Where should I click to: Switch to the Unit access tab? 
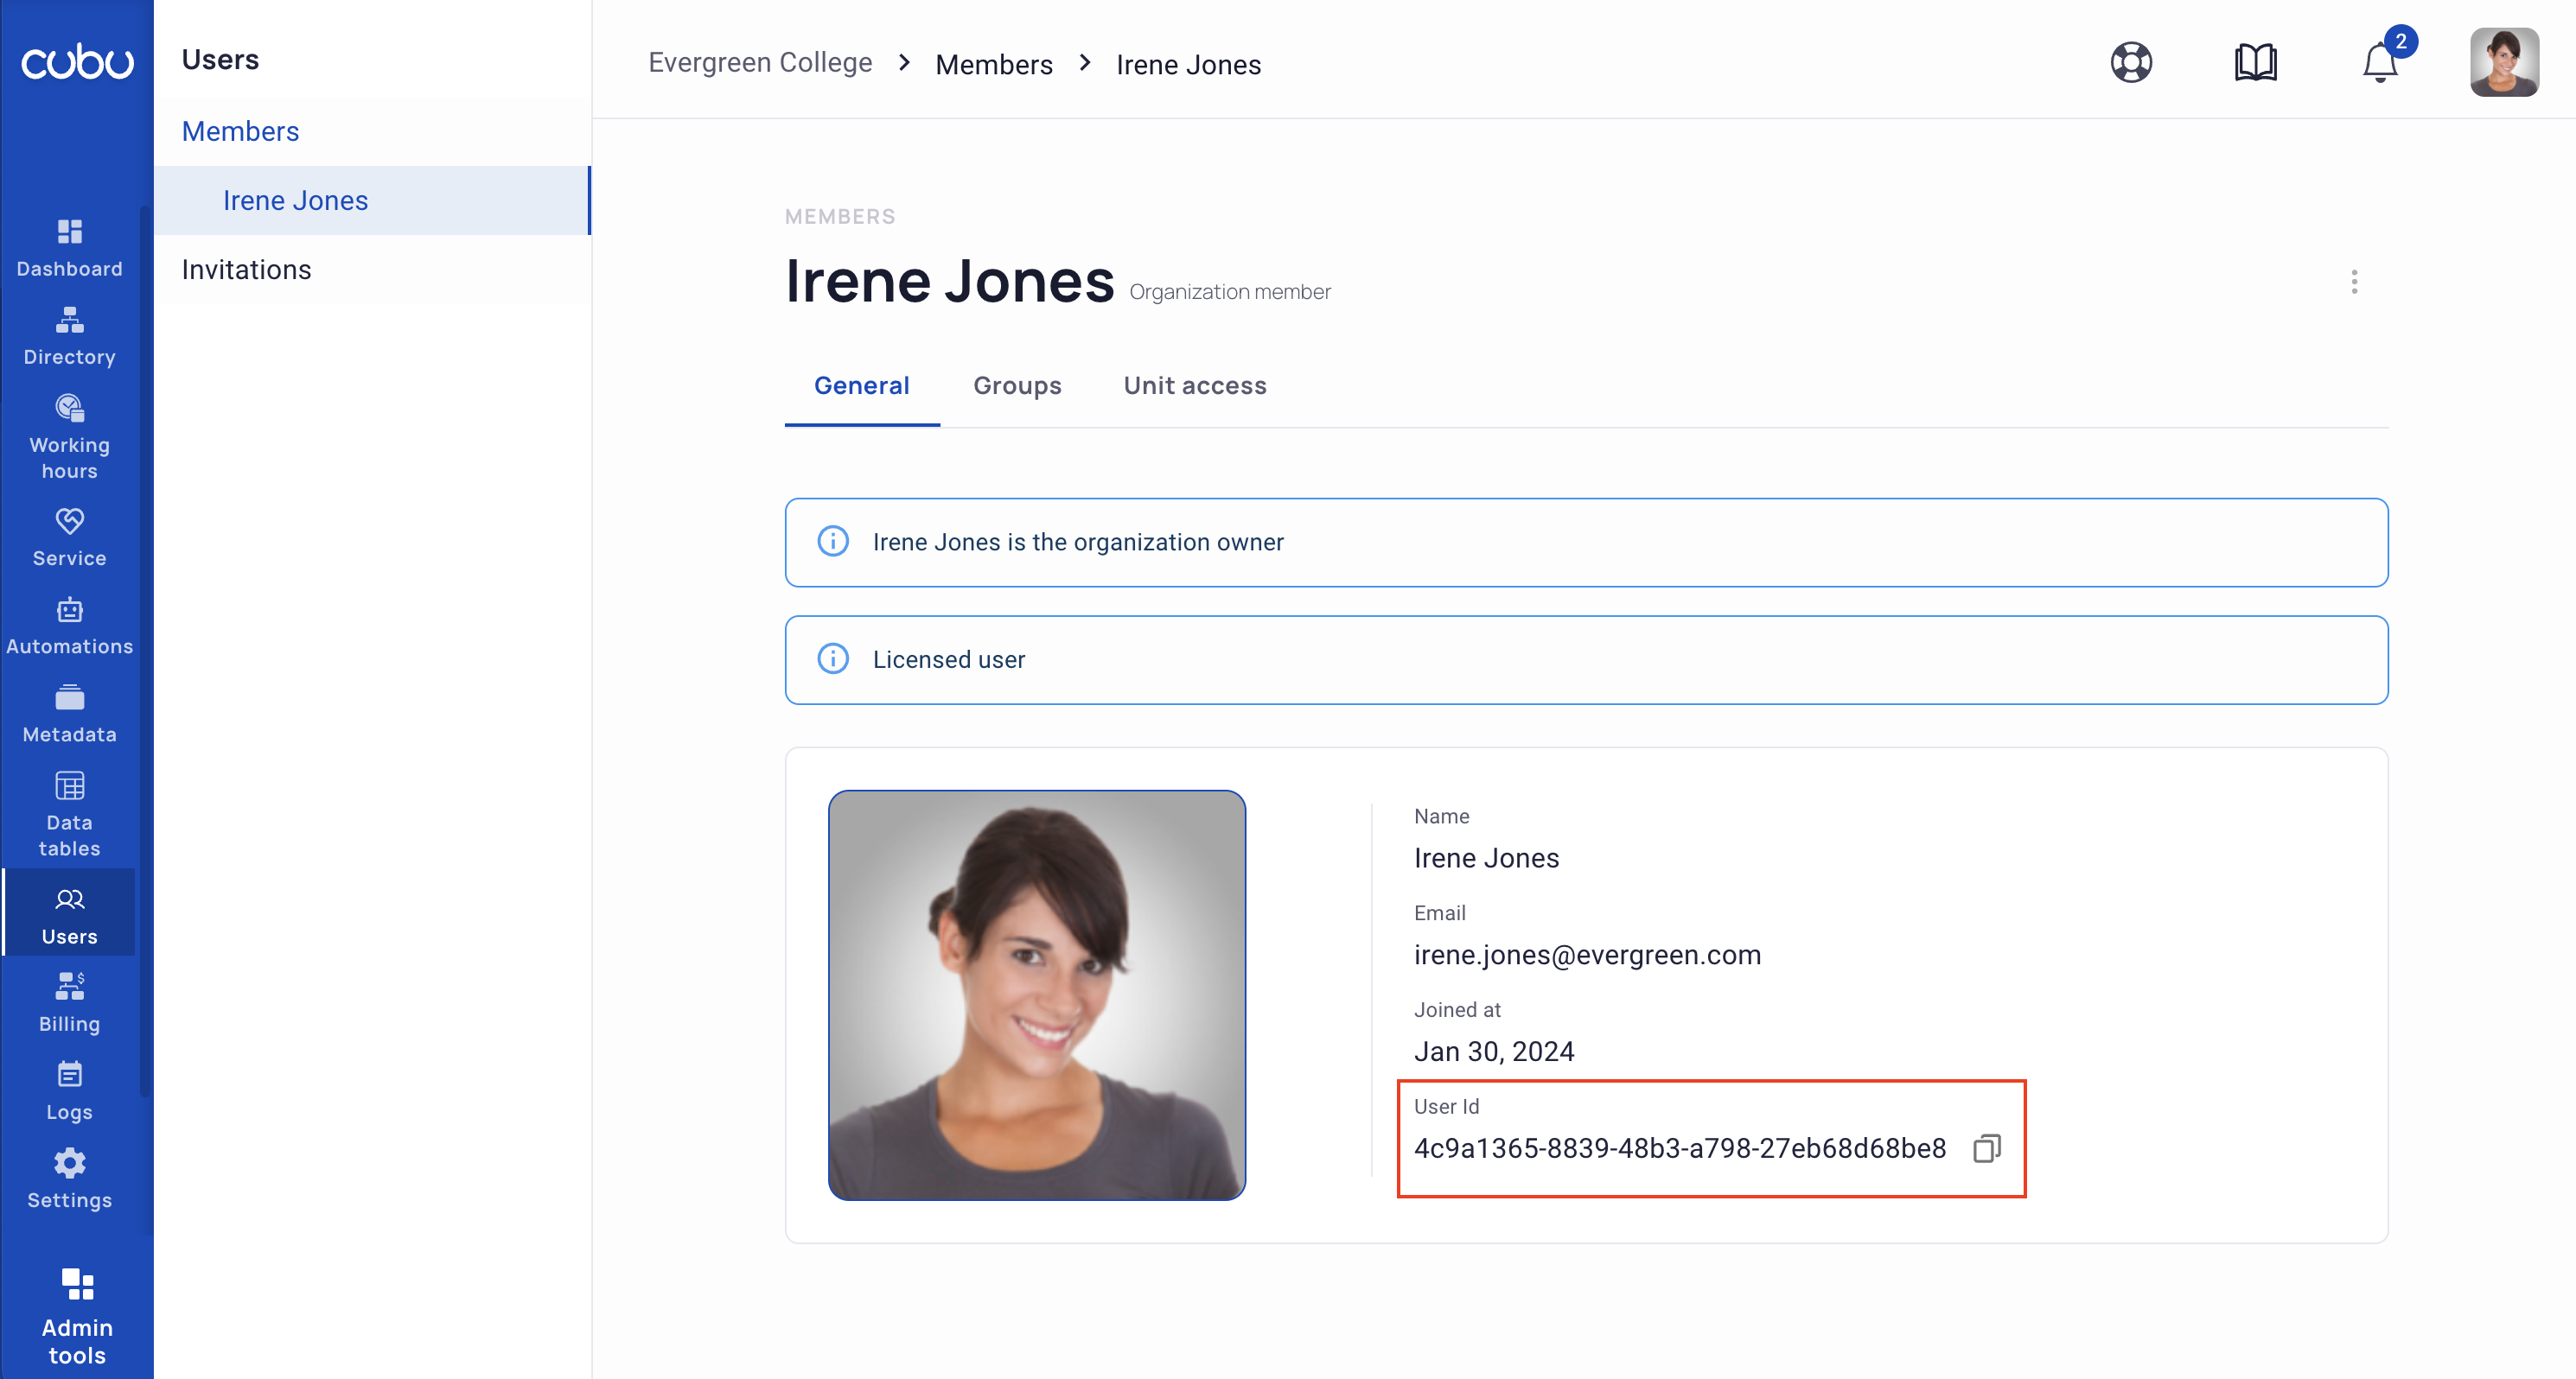1194,385
